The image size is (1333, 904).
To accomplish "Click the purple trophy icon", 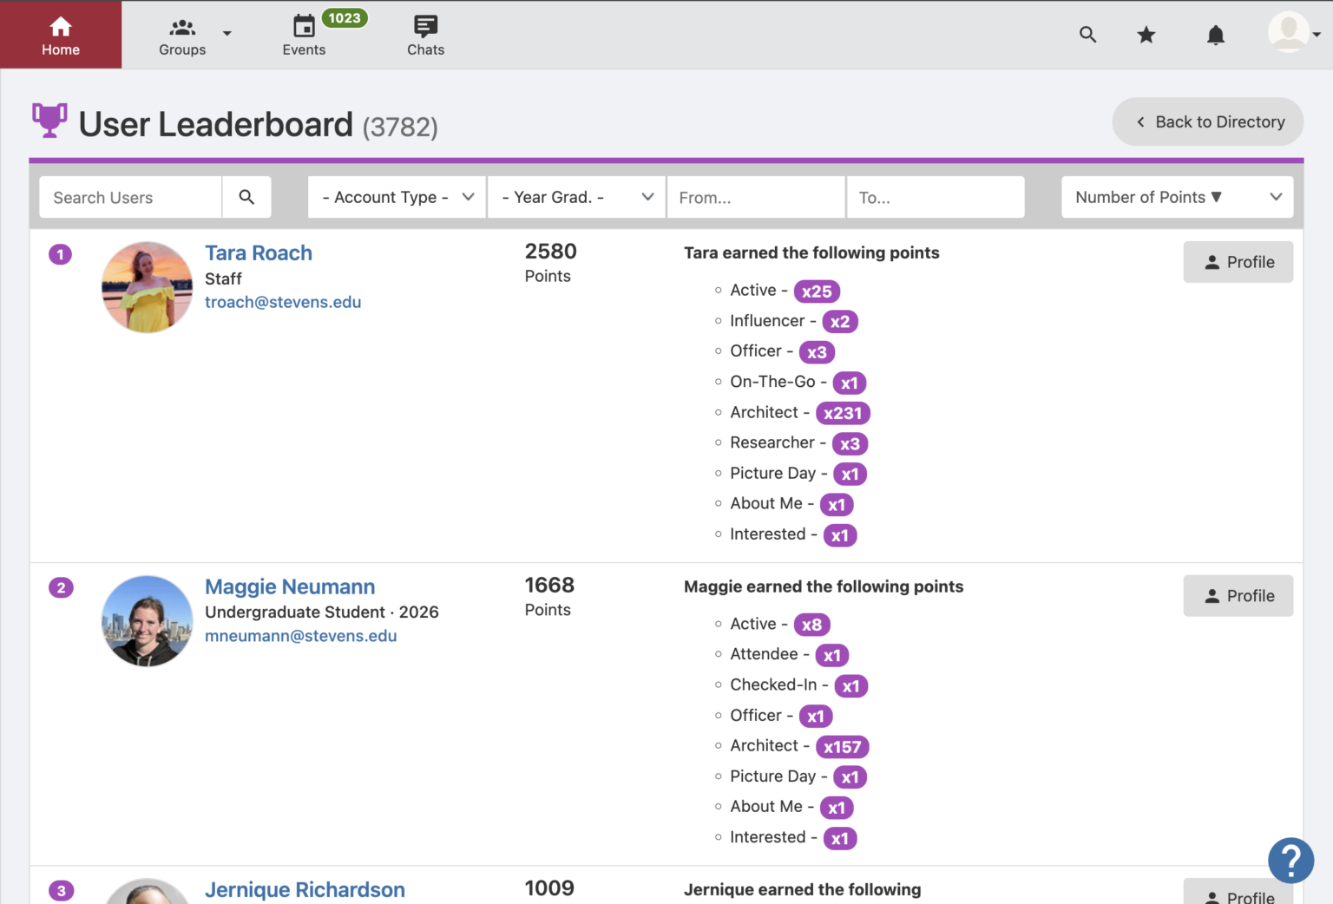I will click(49, 121).
